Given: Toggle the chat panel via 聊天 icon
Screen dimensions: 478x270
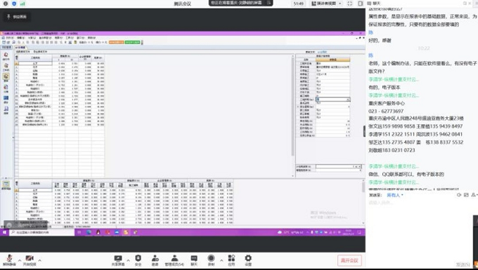Looking at the screenshot, I should 194,260.
